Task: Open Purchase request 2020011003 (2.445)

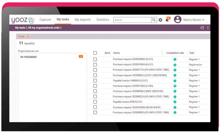Action: (x=133, y=86)
